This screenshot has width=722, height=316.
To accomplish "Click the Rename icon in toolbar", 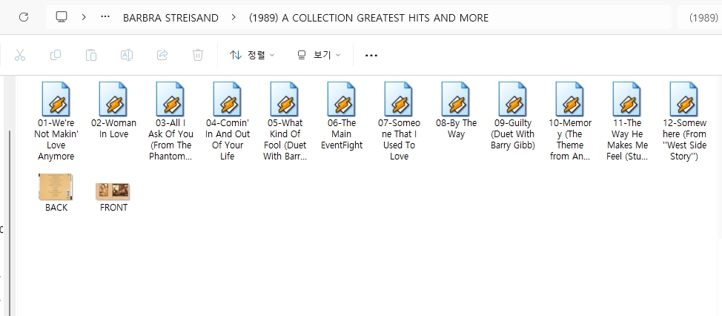I will (127, 55).
